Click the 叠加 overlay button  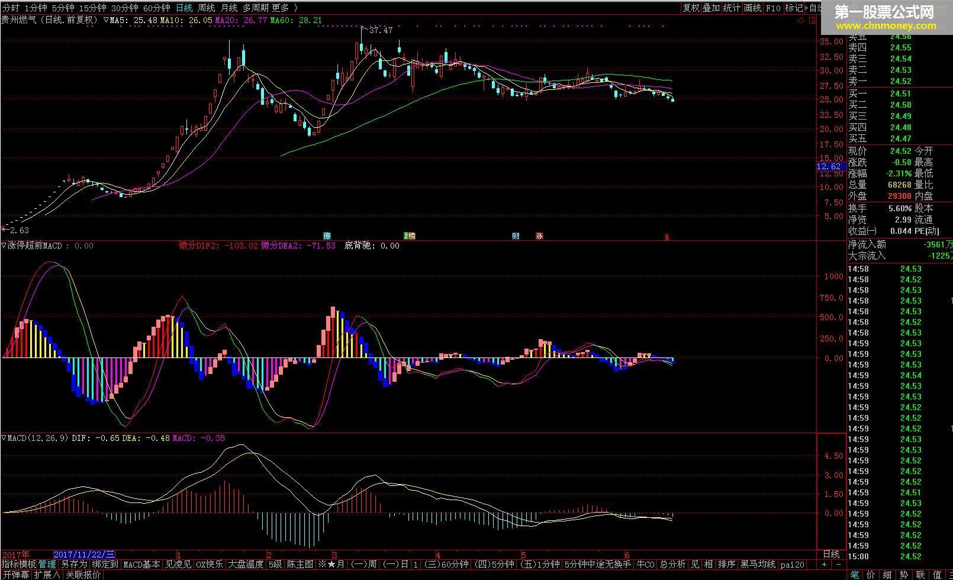[x=711, y=8]
